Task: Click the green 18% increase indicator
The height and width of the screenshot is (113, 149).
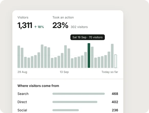Action: (x=39, y=27)
